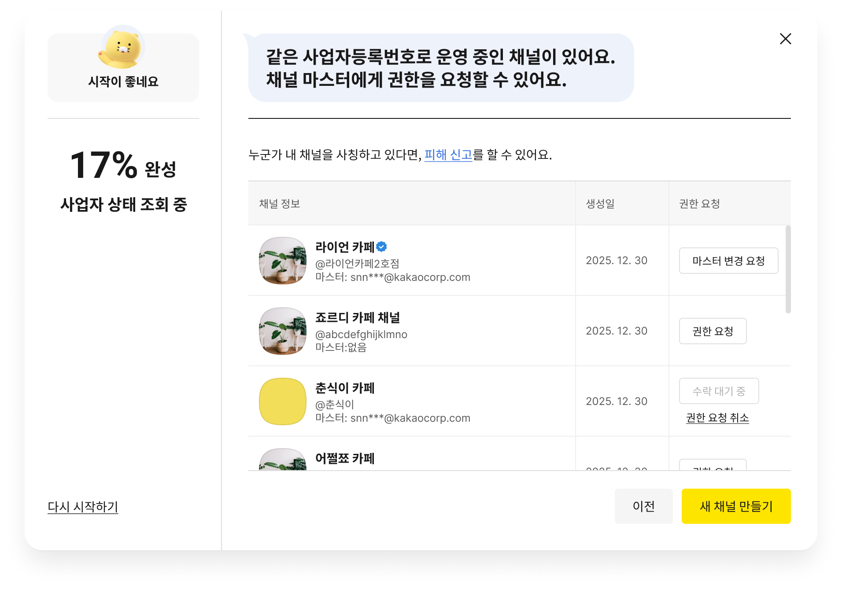Request permission for 죠르디 카페 채널

click(712, 331)
